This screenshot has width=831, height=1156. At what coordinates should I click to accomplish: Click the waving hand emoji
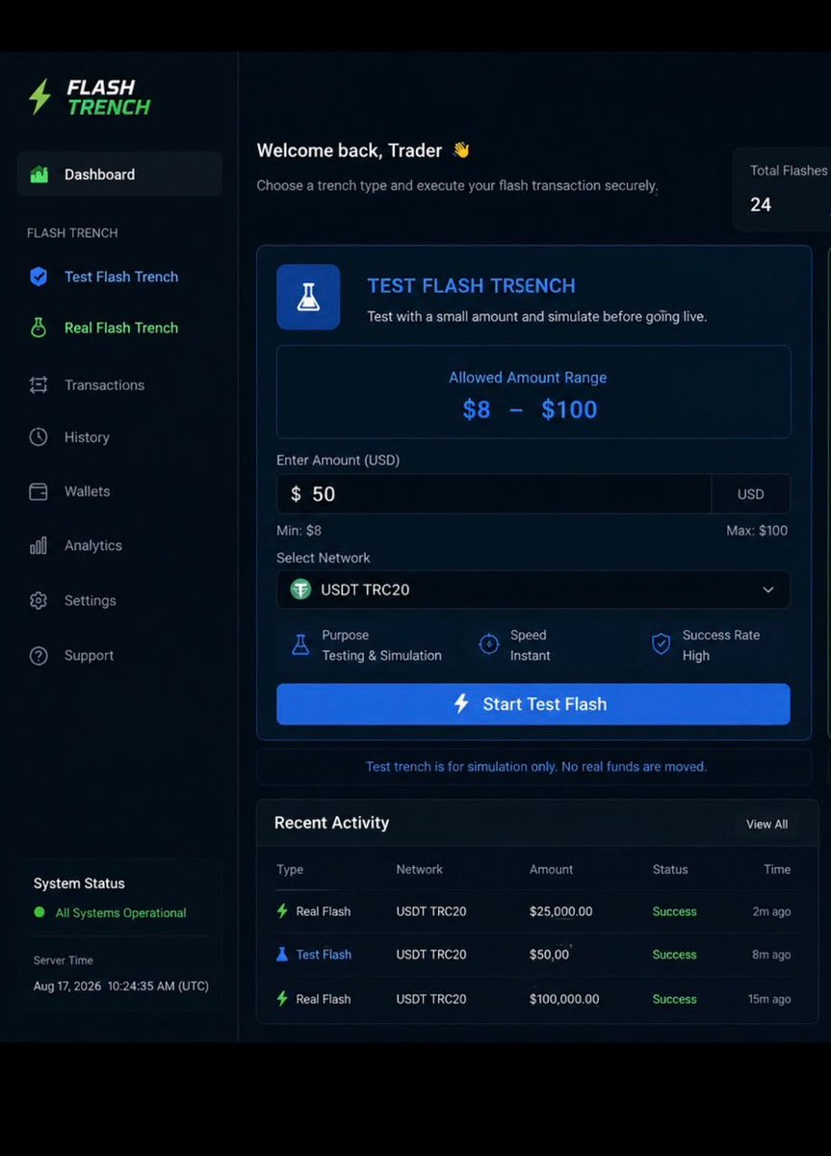tap(461, 150)
